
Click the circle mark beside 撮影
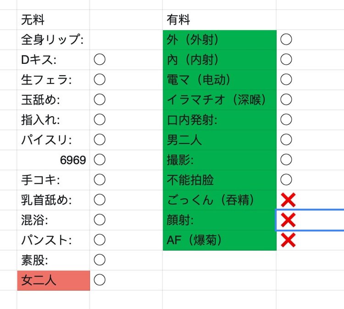pos(286,160)
